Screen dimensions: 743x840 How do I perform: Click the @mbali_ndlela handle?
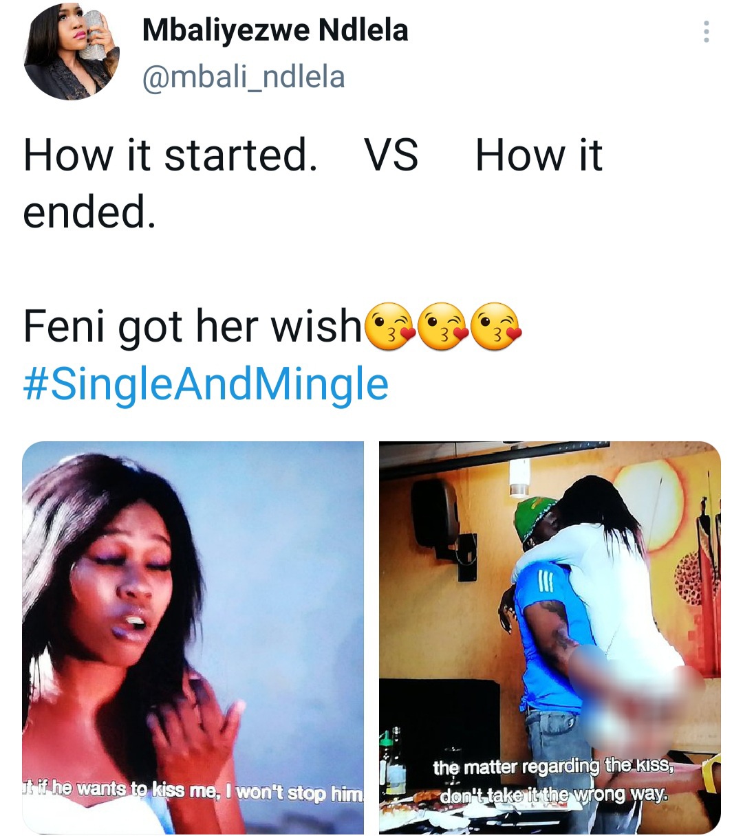243,77
